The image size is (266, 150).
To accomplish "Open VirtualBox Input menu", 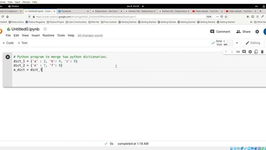I will point(17,2).
